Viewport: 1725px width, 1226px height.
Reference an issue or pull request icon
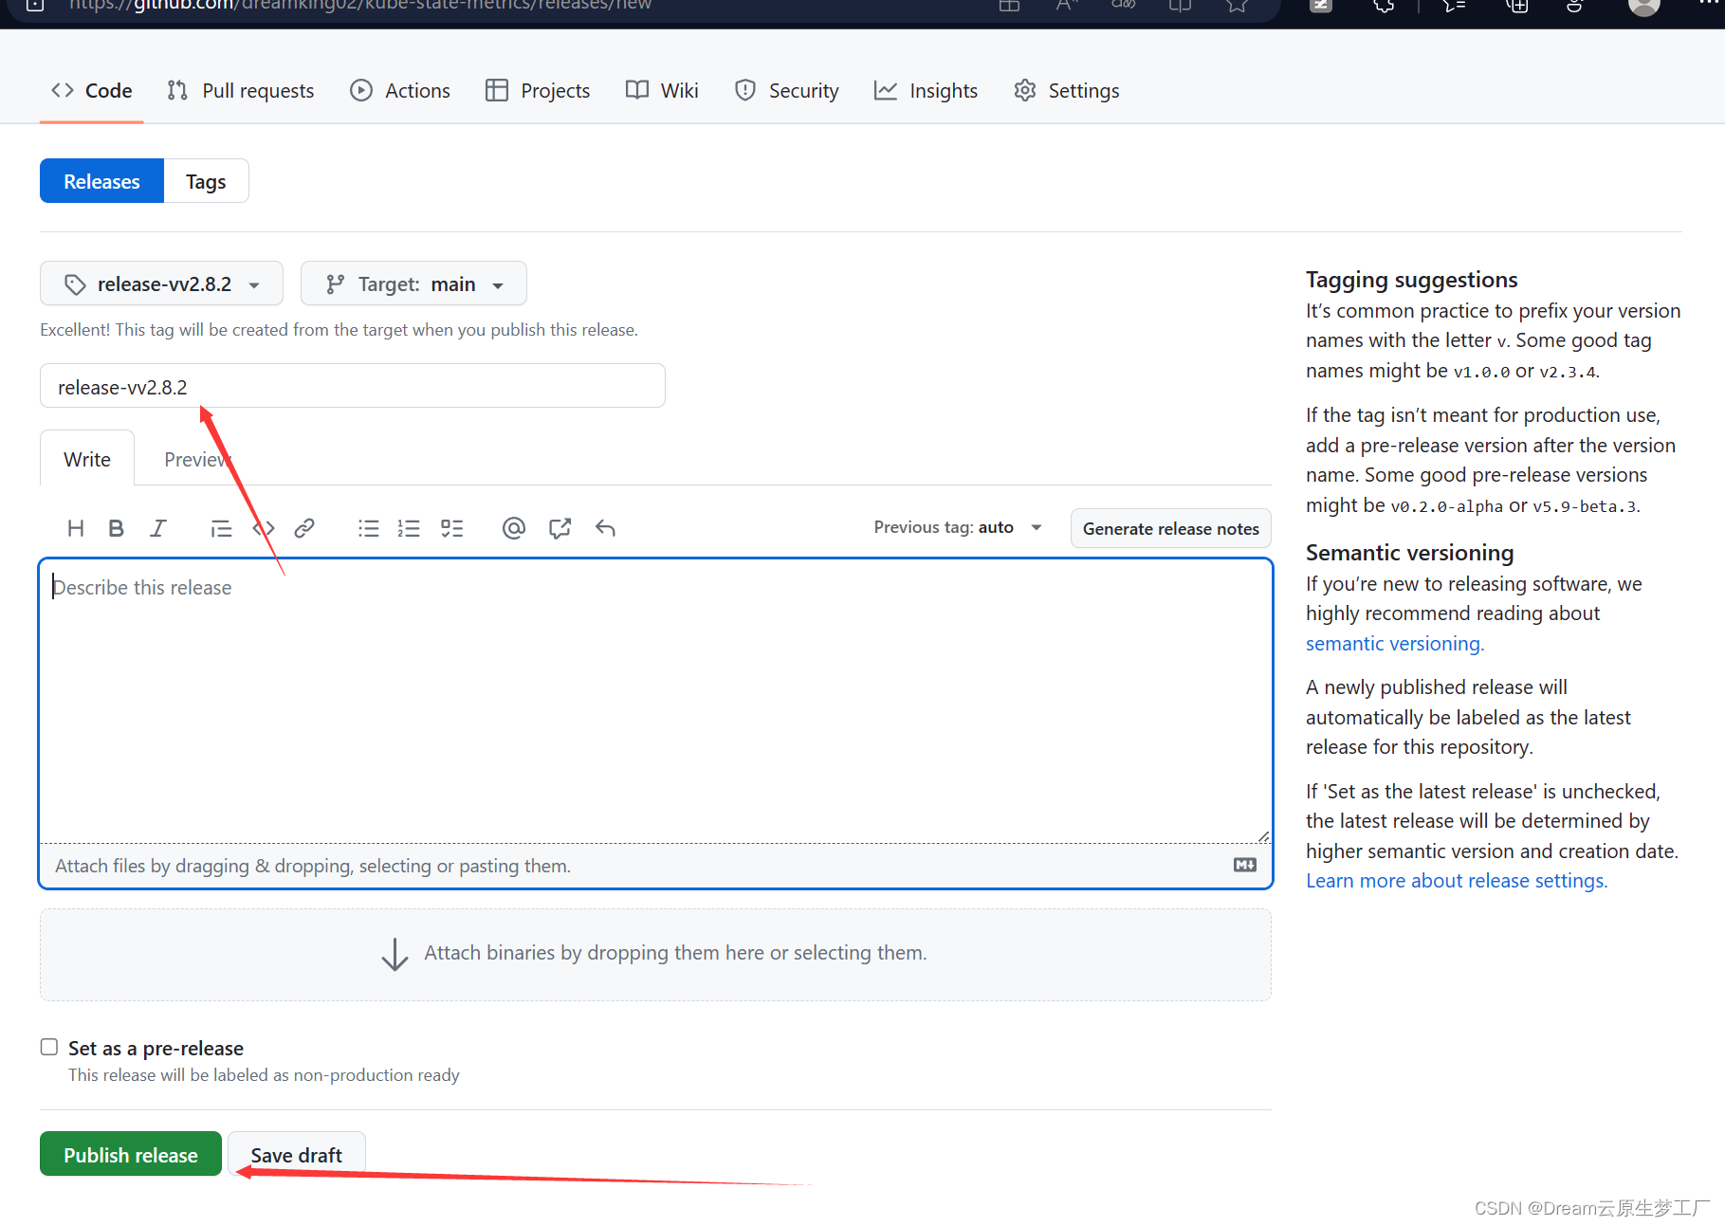pos(560,528)
